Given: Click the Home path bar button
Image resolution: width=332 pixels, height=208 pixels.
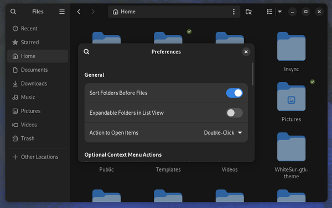Looking at the screenshot, I should (124, 12).
